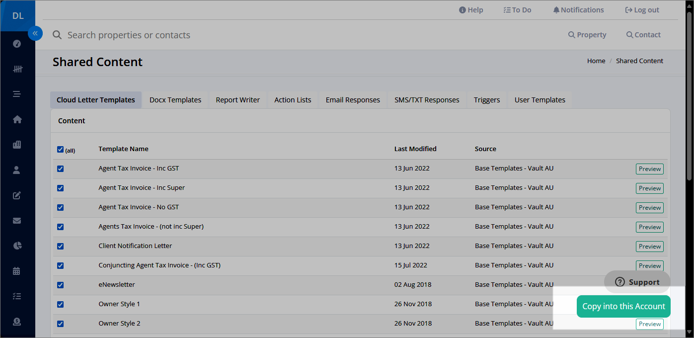
Task: Focus the search properties or contacts field
Action: point(298,35)
